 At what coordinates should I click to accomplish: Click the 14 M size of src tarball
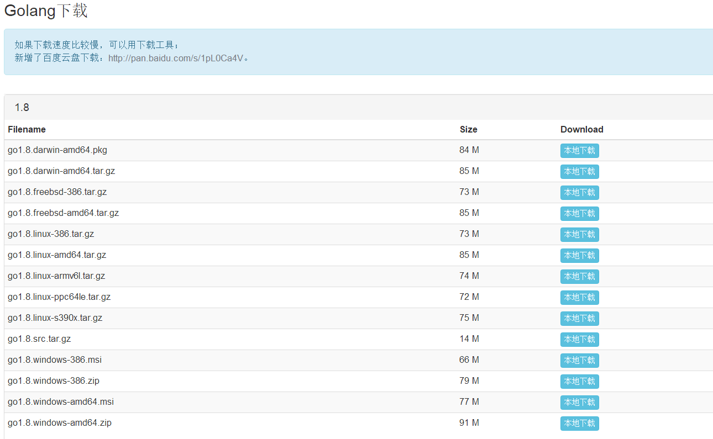click(469, 339)
